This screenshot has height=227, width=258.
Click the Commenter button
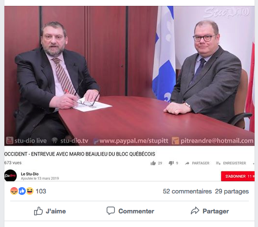(130, 211)
